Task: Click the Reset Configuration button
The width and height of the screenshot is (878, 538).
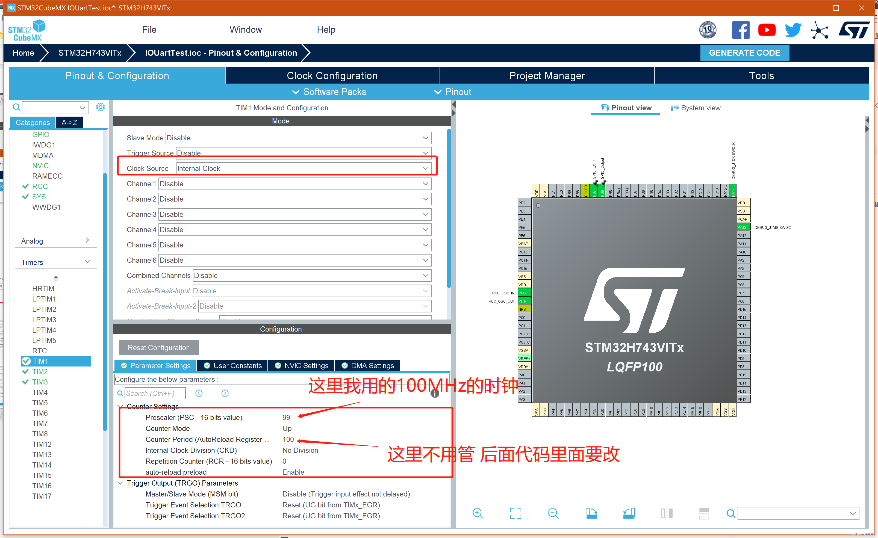Action: [158, 347]
